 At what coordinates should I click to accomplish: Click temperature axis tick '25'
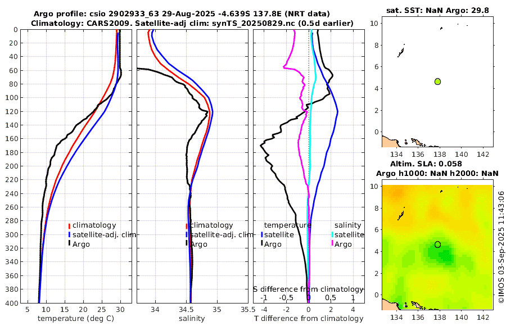[x=102, y=310]
